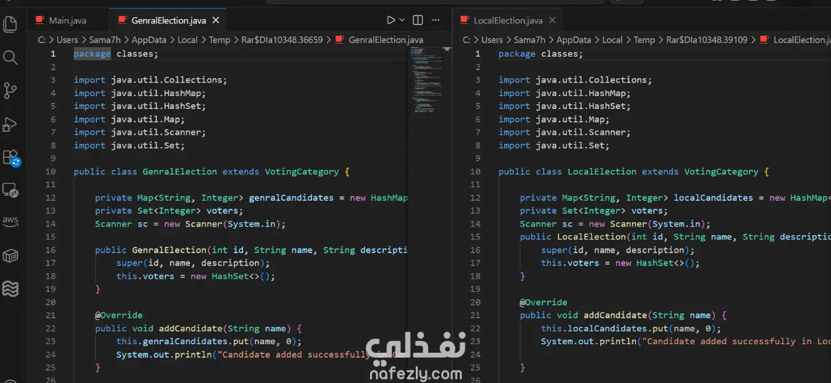Open the Explorer view in activity bar
The width and height of the screenshot is (831, 383).
pyautogui.click(x=10, y=25)
